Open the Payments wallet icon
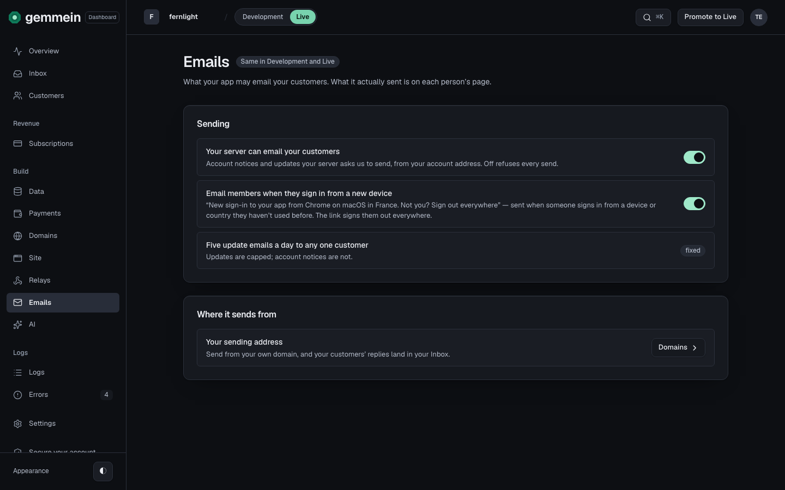The height and width of the screenshot is (490, 785). click(18, 213)
